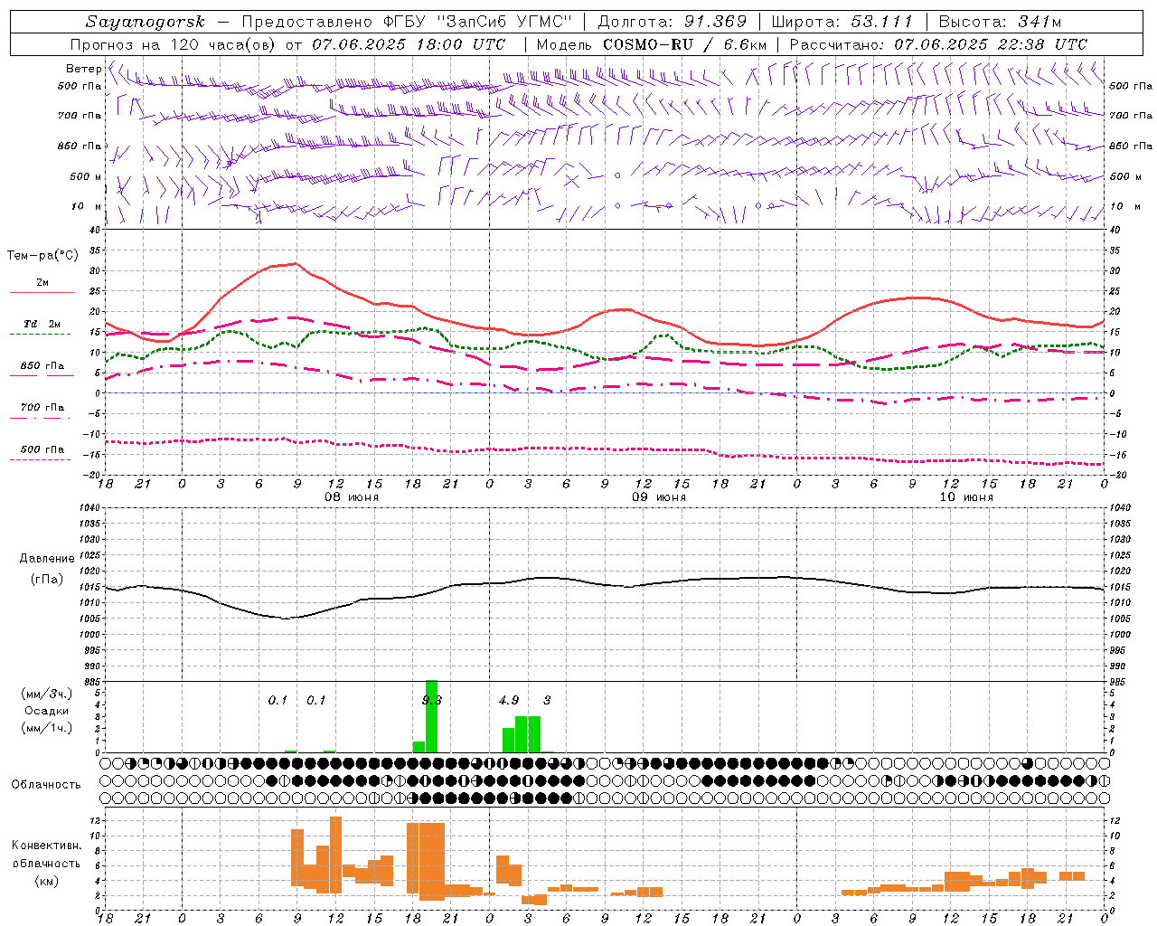Click the left 500 м wind level label
The width and height of the screenshot is (1157, 926).
[x=86, y=177]
